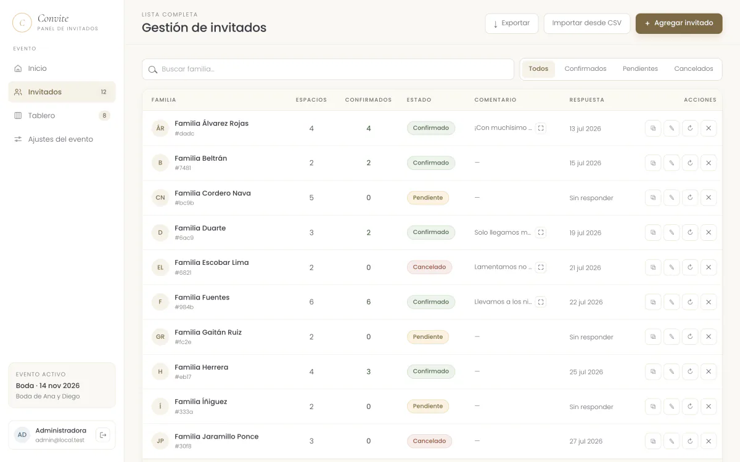Open the active event card Boda 14 nov 2026

[62, 385]
